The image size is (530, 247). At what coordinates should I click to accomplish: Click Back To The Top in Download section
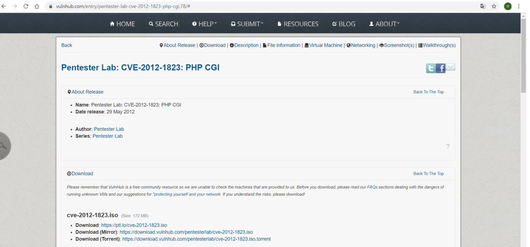coord(428,173)
